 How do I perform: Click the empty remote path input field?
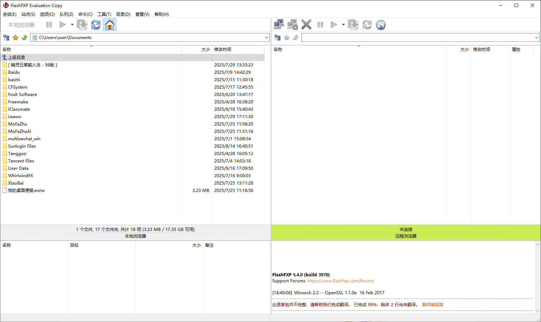pos(417,38)
